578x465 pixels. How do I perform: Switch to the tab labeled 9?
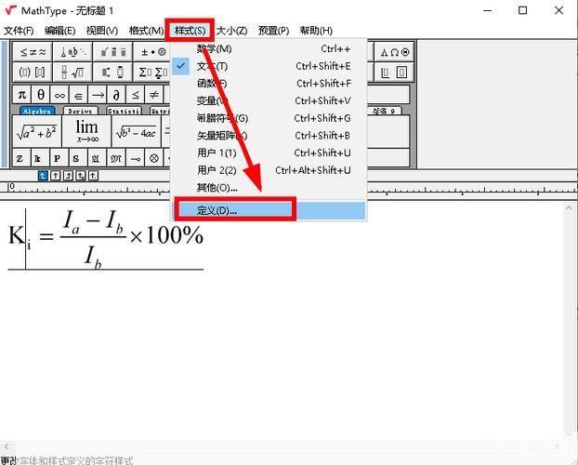384,111
